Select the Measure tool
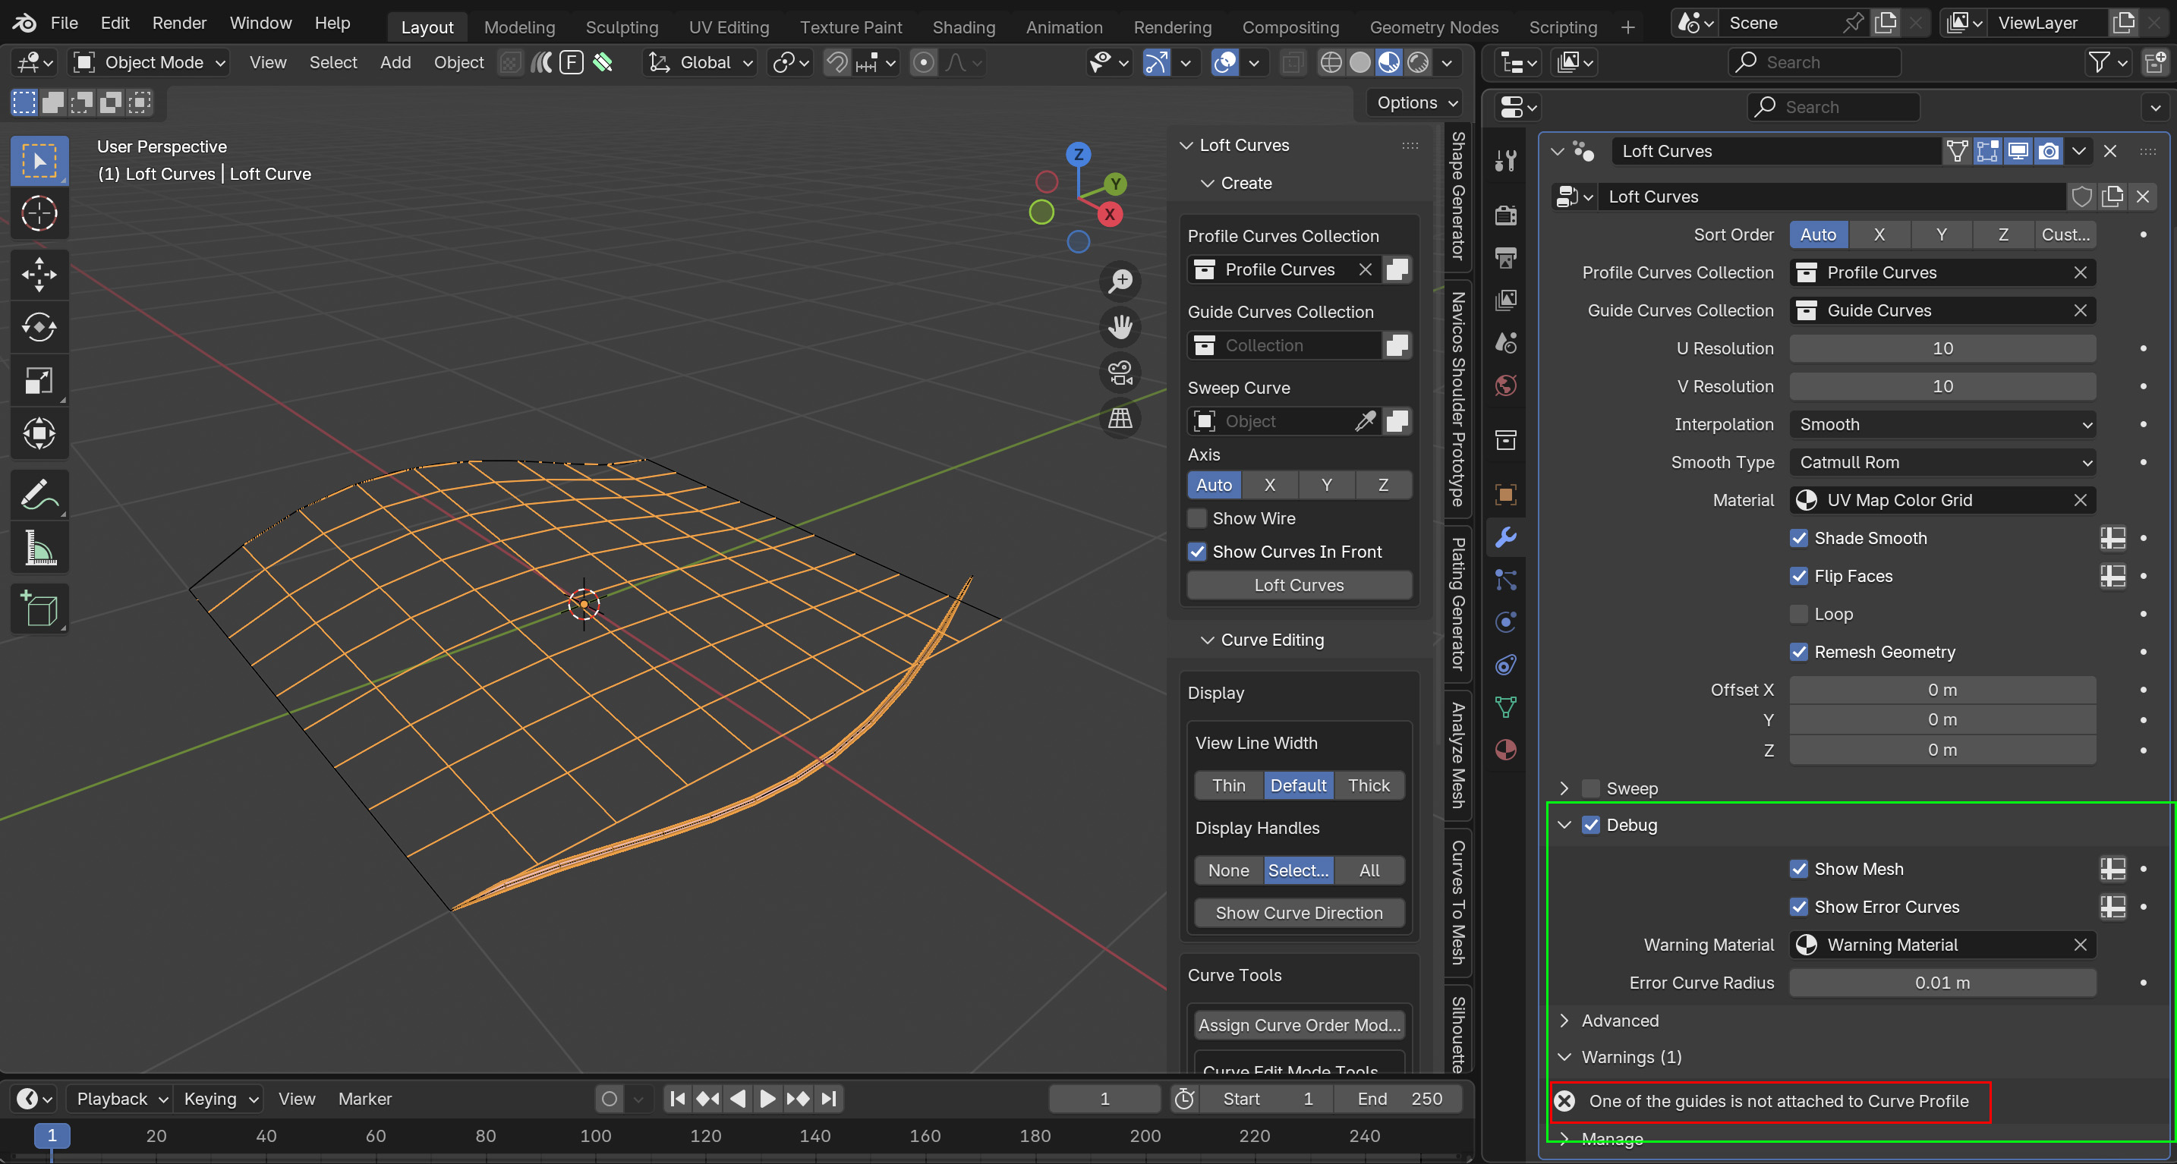This screenshot has height=1164, width=2177. [x=39, y=549]
